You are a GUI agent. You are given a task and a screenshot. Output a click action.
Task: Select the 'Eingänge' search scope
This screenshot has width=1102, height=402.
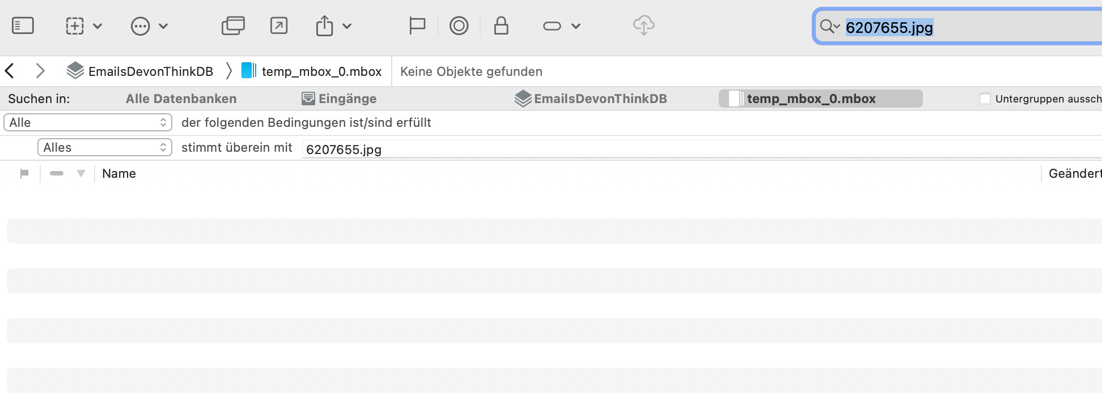click(x=339, y=99)
